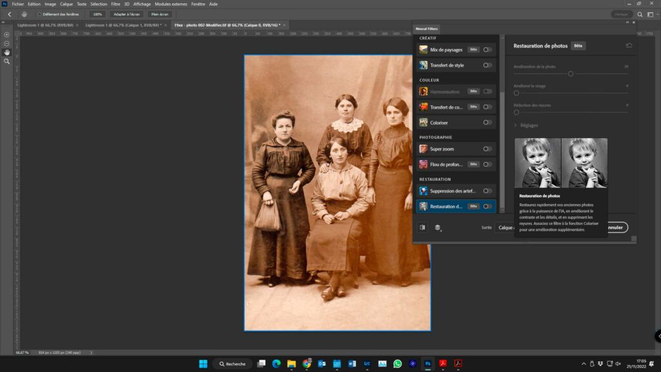This screenshot has height=372, width=661.
Task: Click the Amélioration de la photo slider handle
Action: point(571,74)
